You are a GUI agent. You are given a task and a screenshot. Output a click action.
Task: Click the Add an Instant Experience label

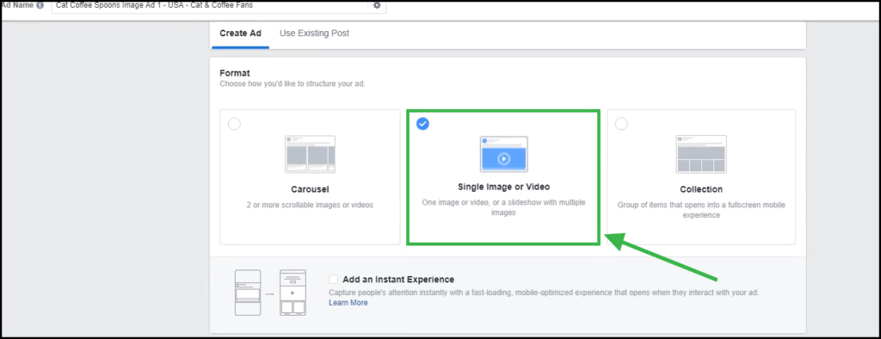pyautogui.click(x=398, y=280)
